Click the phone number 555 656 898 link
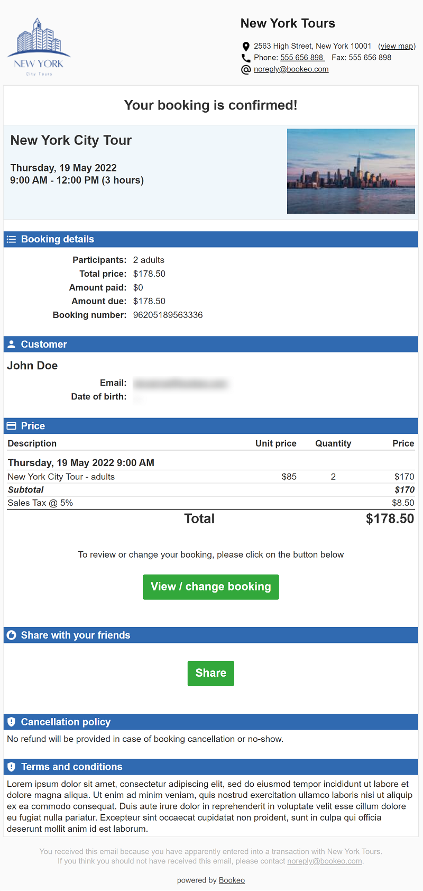The height and width of the screenshot is (891, 423). [302, 58]
